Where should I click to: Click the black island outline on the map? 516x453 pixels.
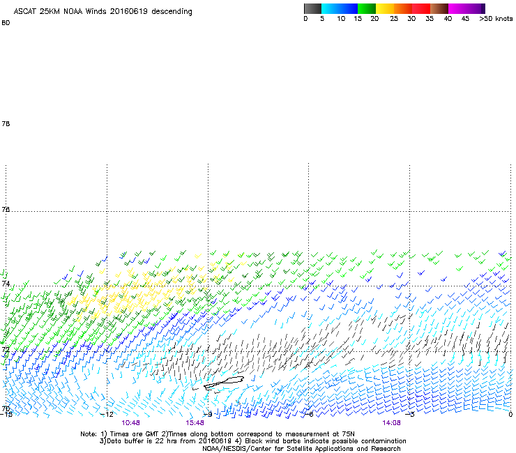224,383
